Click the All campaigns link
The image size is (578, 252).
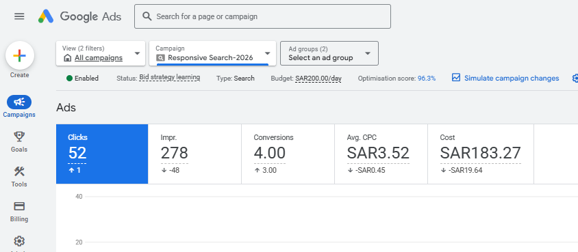(99, 57)
